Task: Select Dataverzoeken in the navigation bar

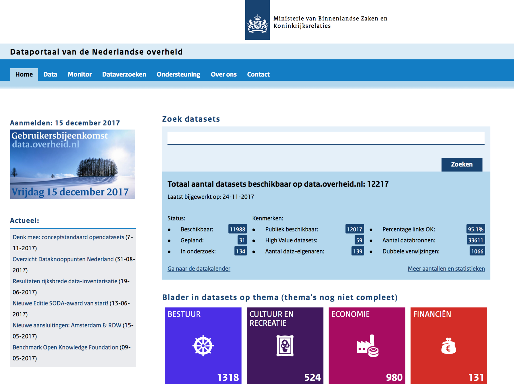Action: [124, 75]
